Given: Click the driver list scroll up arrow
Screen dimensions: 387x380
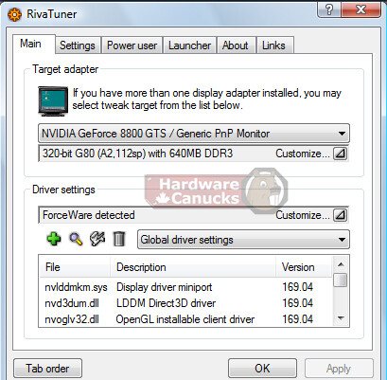Looking at the screenshot, I should coord(341,264).
